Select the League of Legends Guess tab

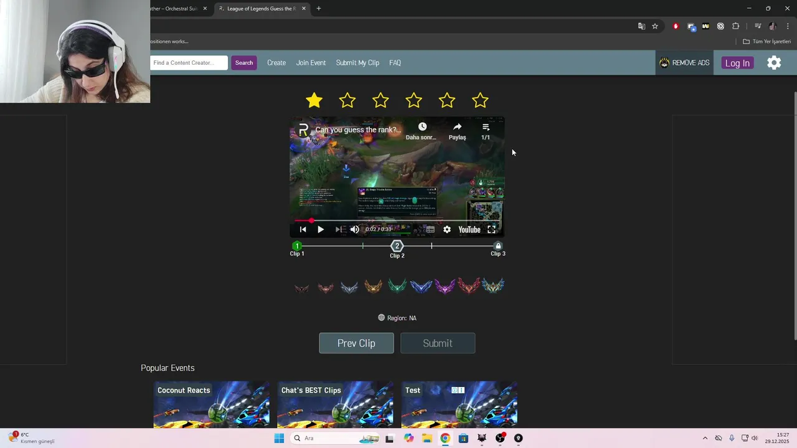[x=262, y=9]
